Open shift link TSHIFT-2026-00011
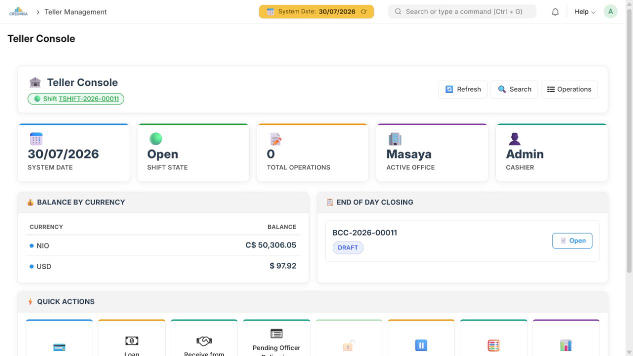633x356 pixels. [89, 98]
